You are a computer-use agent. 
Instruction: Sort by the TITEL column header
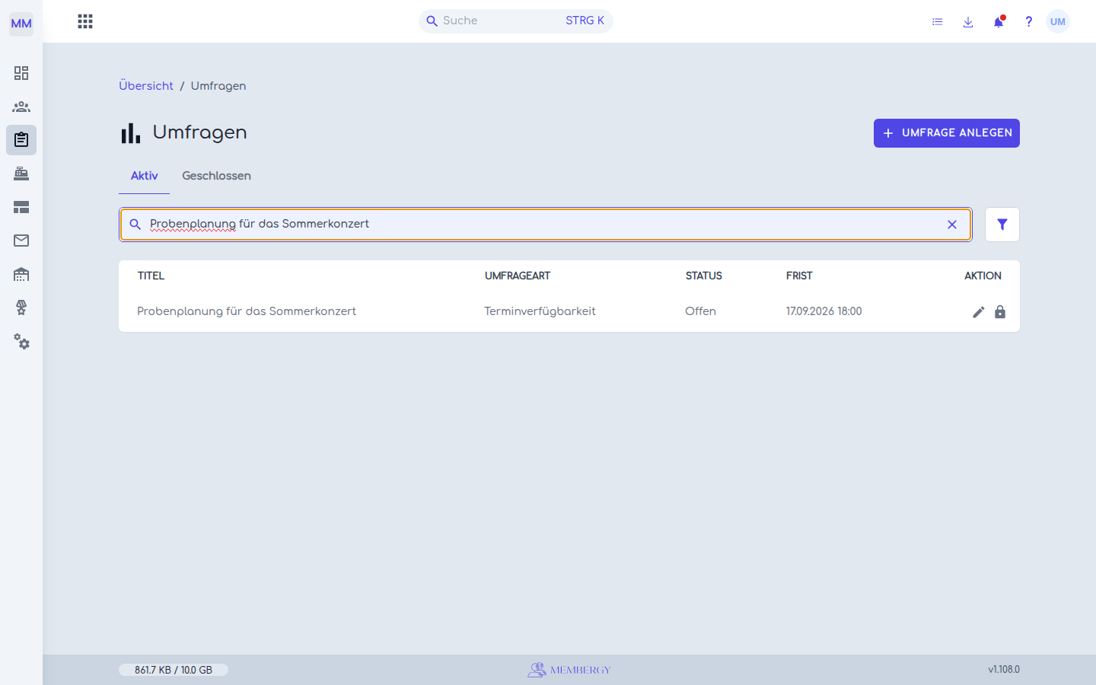tap(151, 276)
